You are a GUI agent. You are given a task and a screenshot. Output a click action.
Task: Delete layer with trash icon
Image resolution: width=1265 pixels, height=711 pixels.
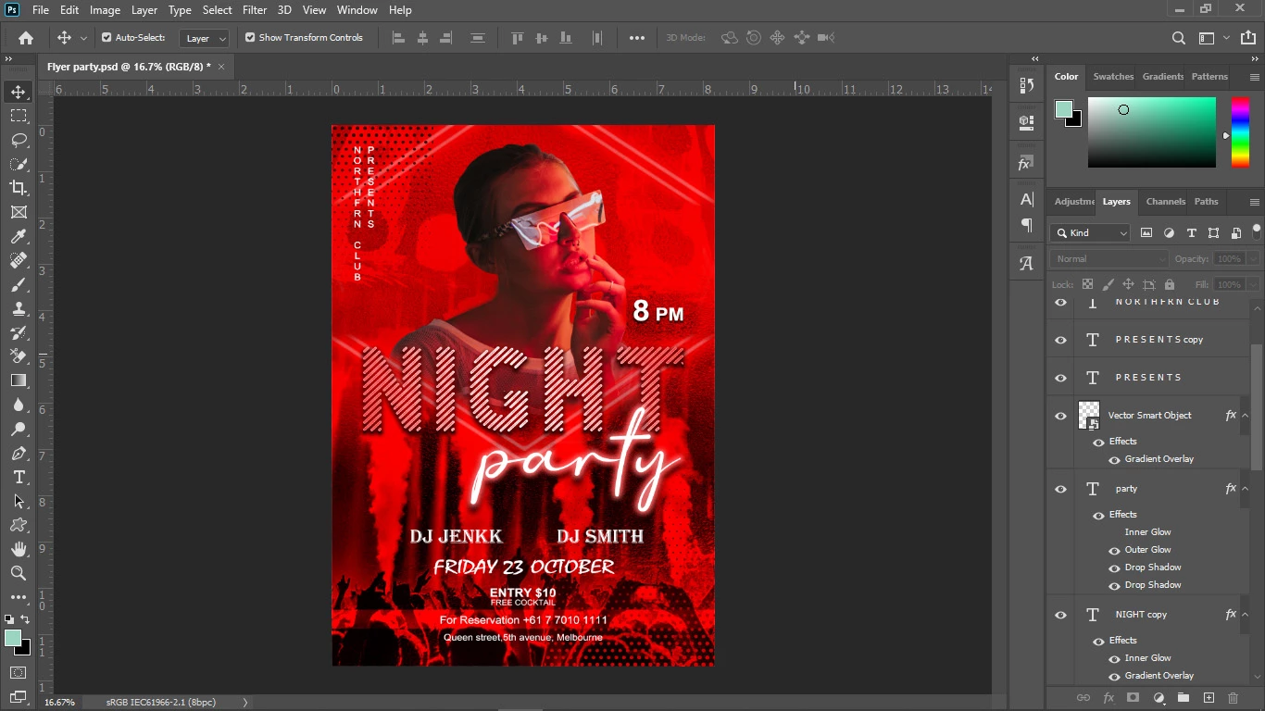(x=1233, y=698)
